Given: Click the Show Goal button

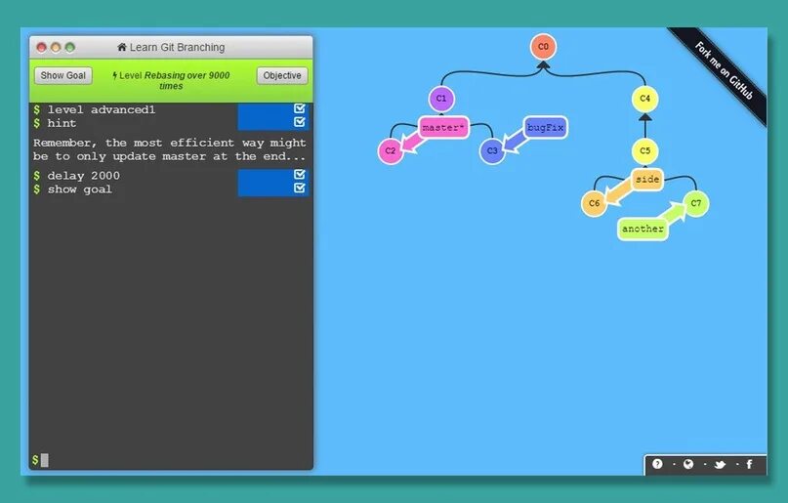Looking at the screenshot, I should 63,75.
